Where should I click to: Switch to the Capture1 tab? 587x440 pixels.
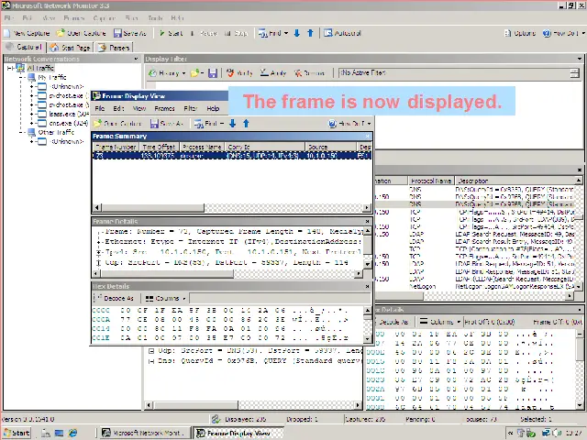(x=24, y=47)
